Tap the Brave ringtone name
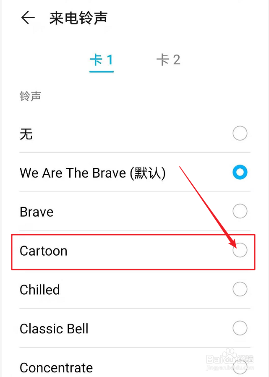The height and width of the screenshot is (377, 269). pos(37,212)
